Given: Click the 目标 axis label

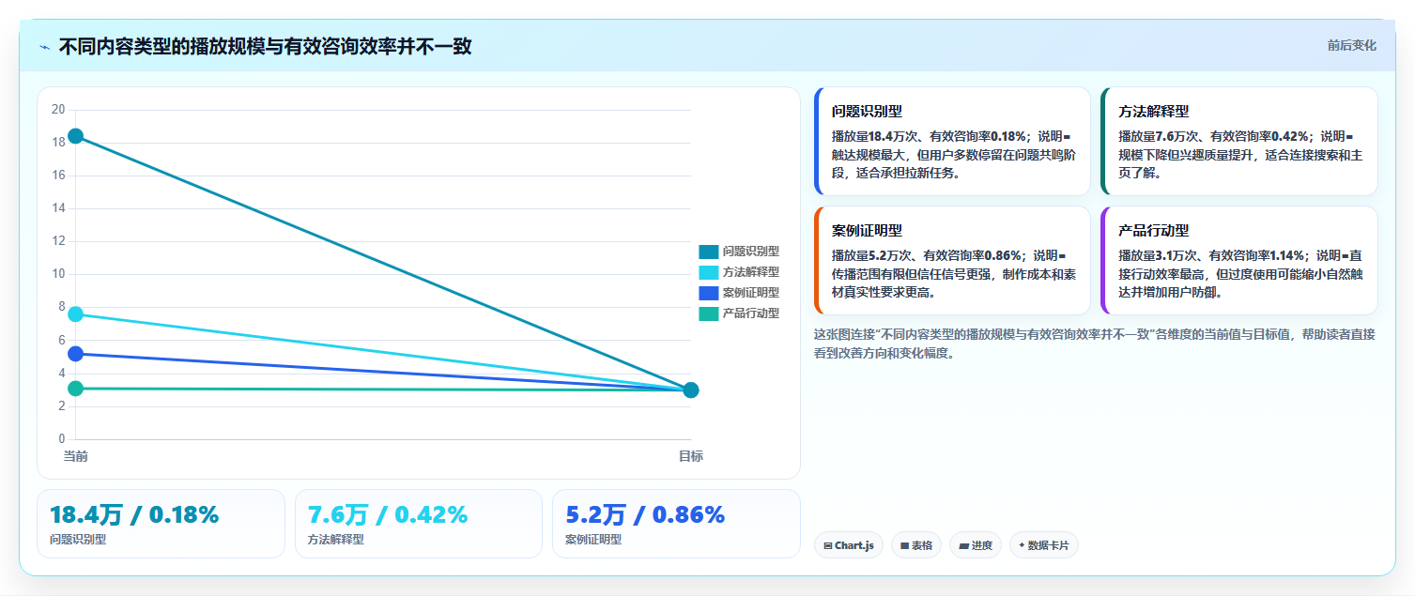Looking at the screenshot, I should pyautogui.click(x=691, y=456).
